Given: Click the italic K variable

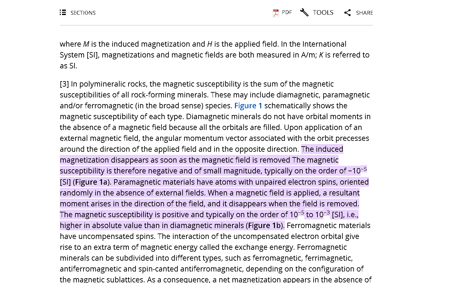Looking at the screenshot, I should (321, 55).
